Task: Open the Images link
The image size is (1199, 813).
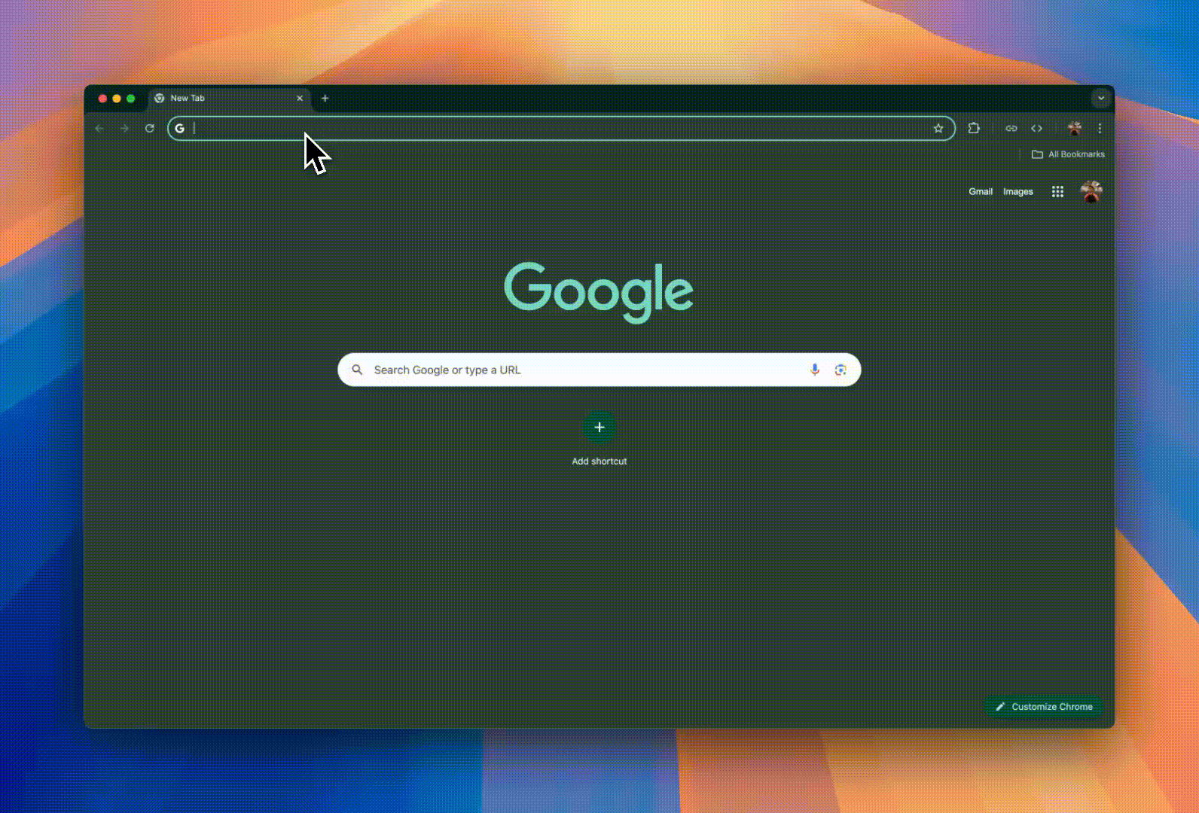Action: point(1018,192)
